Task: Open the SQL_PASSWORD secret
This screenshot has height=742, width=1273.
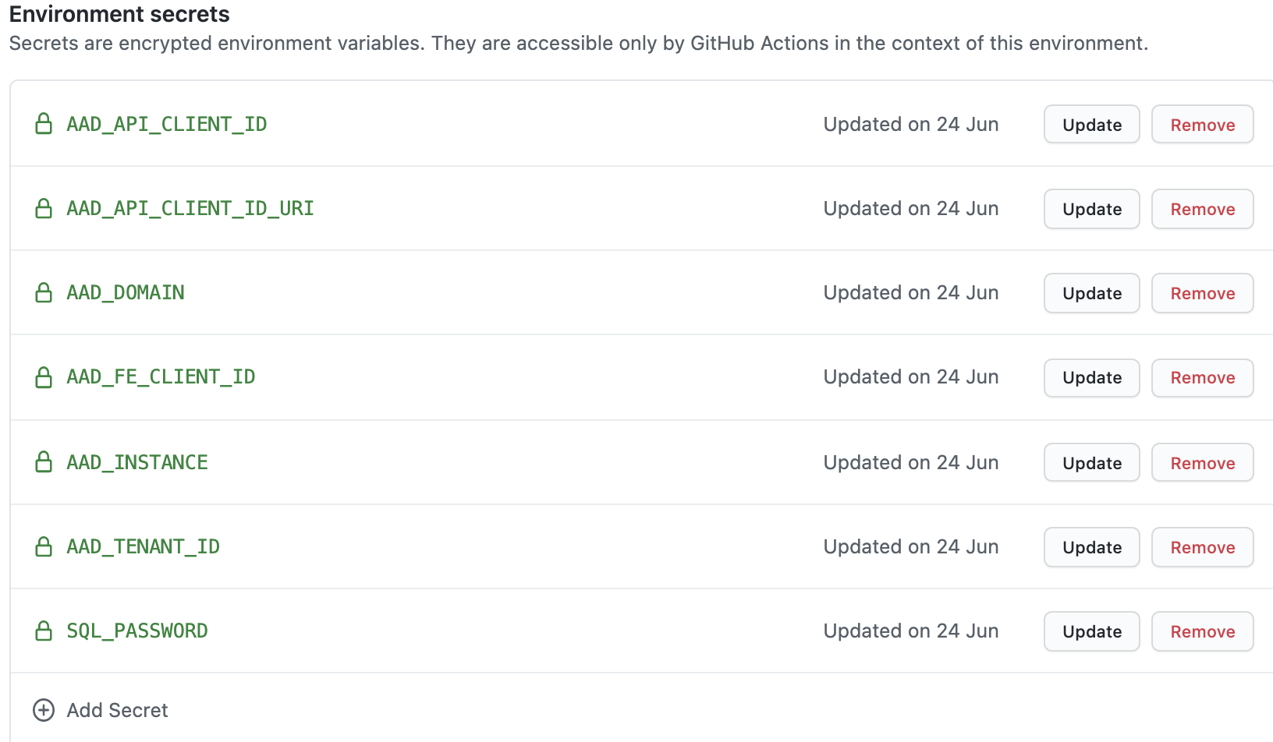Action: click(x=137, y=631)
